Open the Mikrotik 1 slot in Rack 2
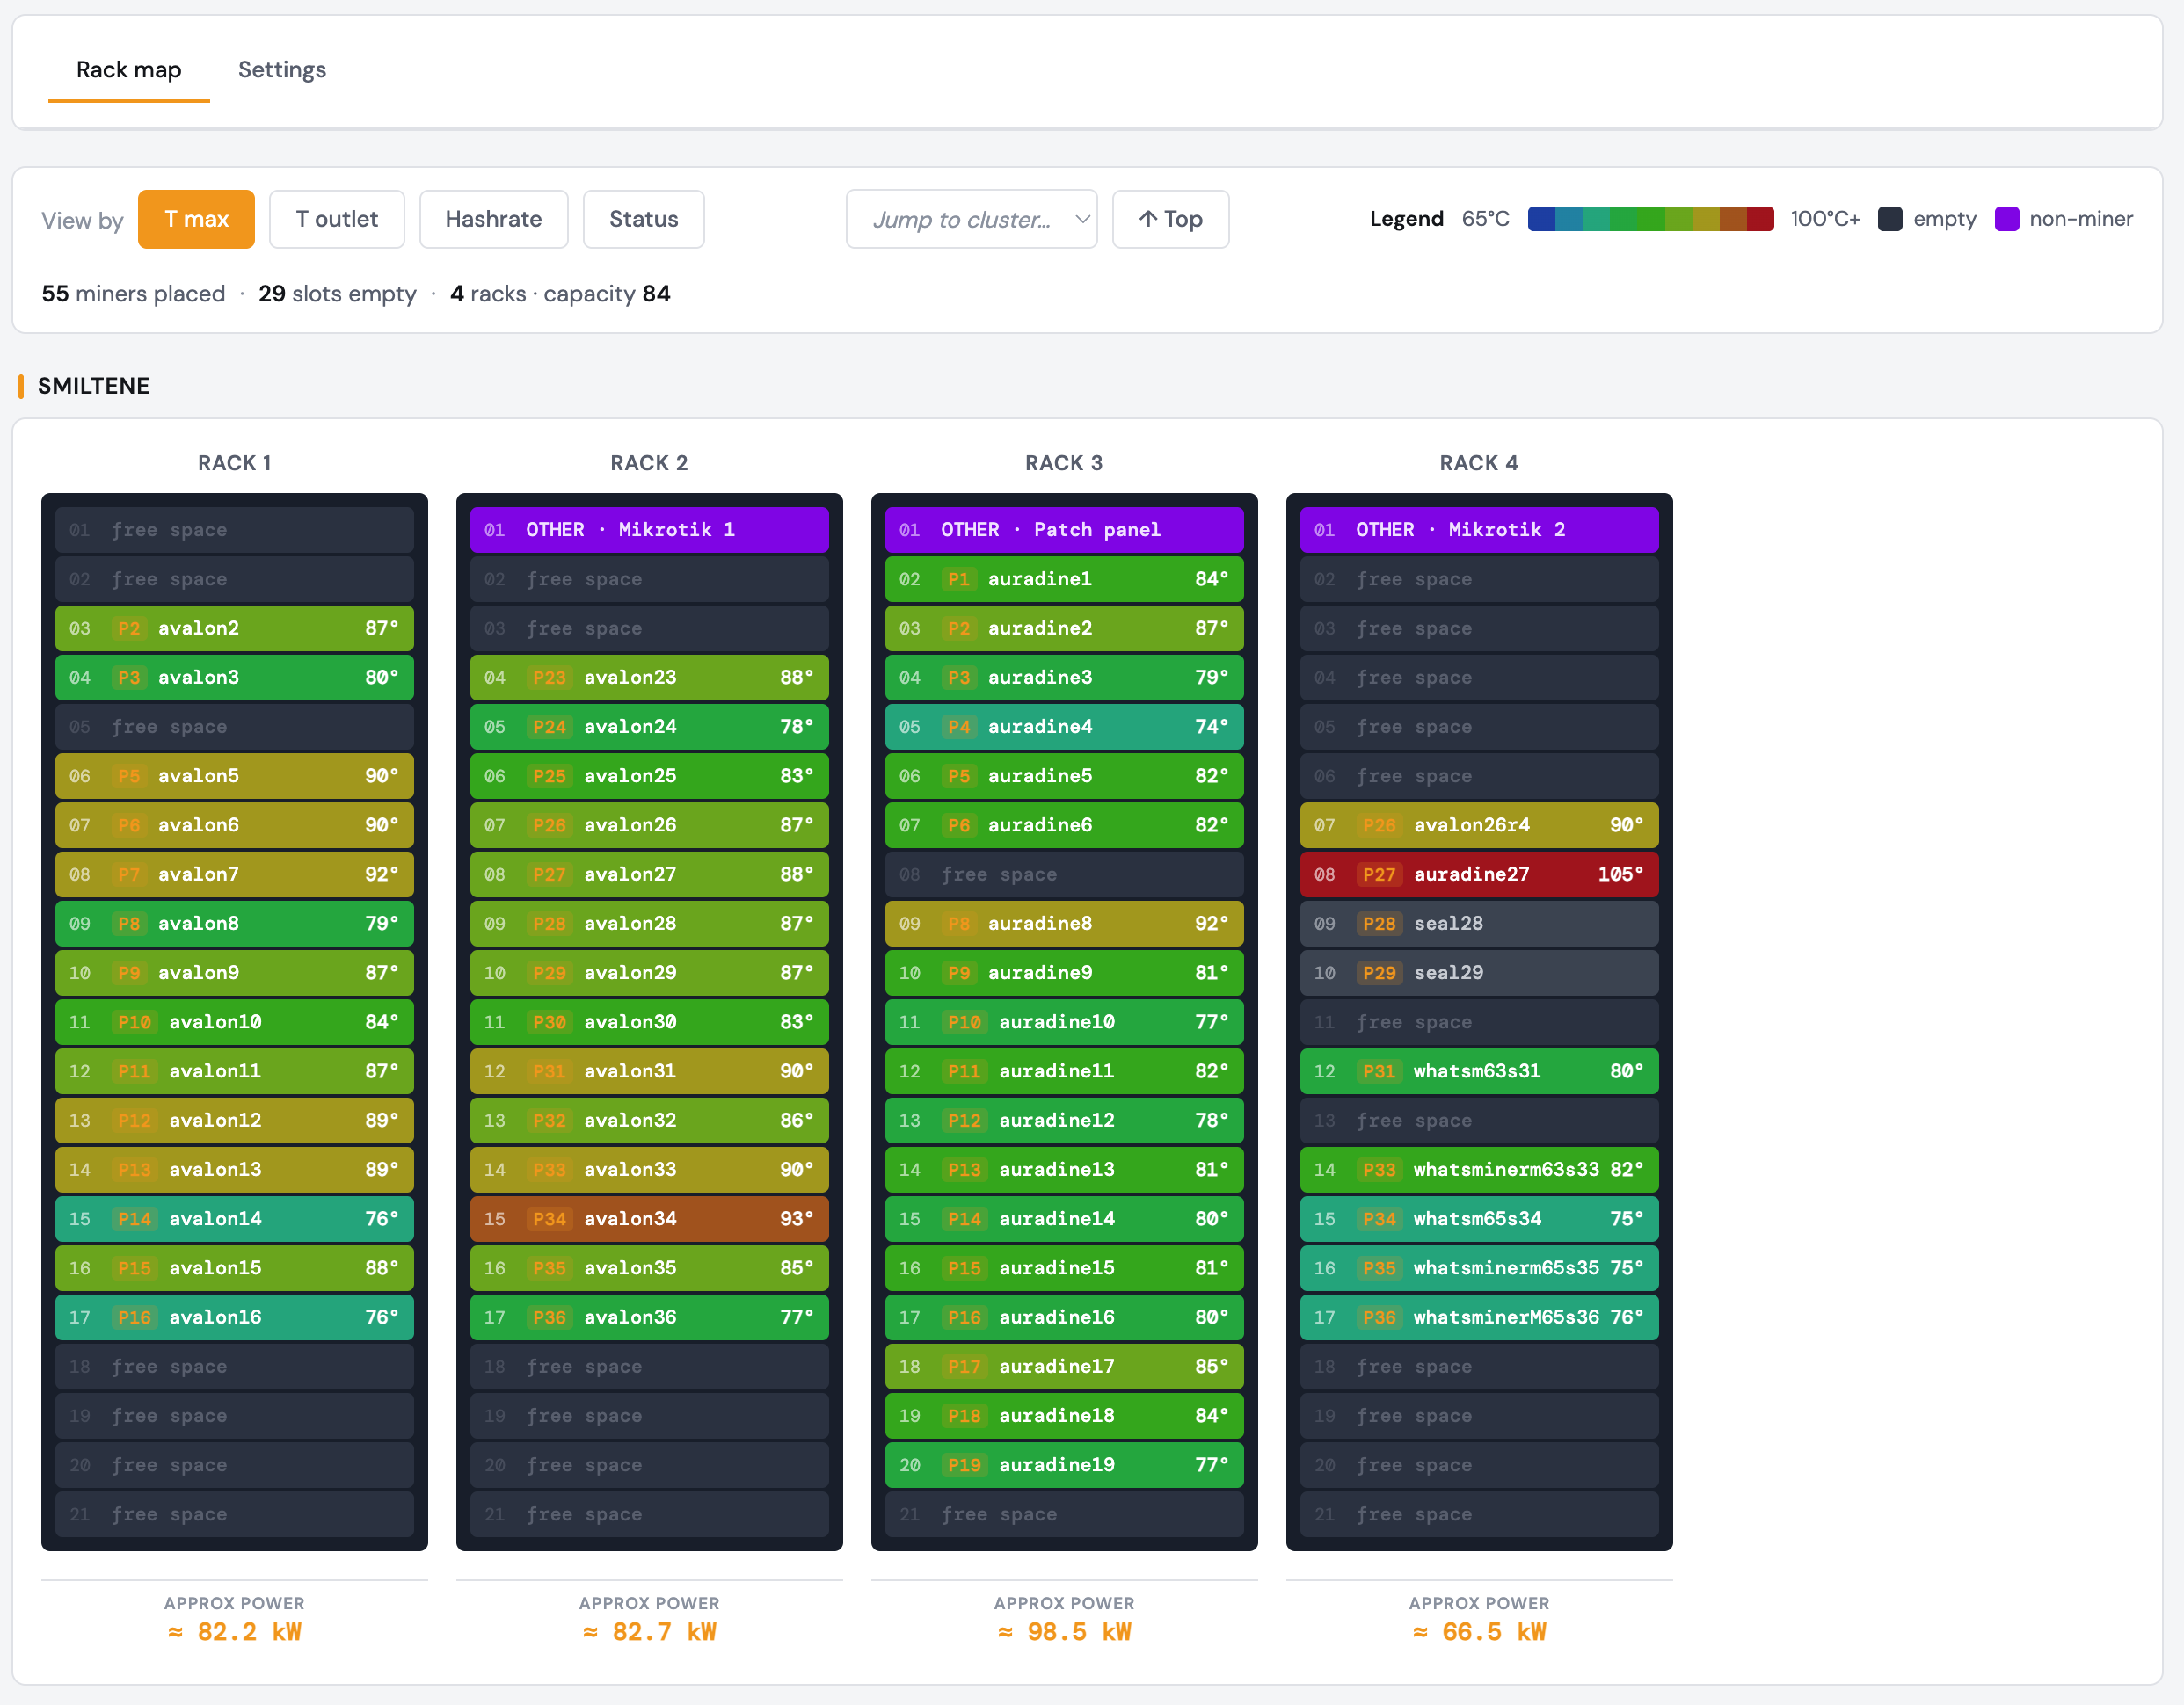This screenshot has height=1705, width=2184. [x=649, y=530]
